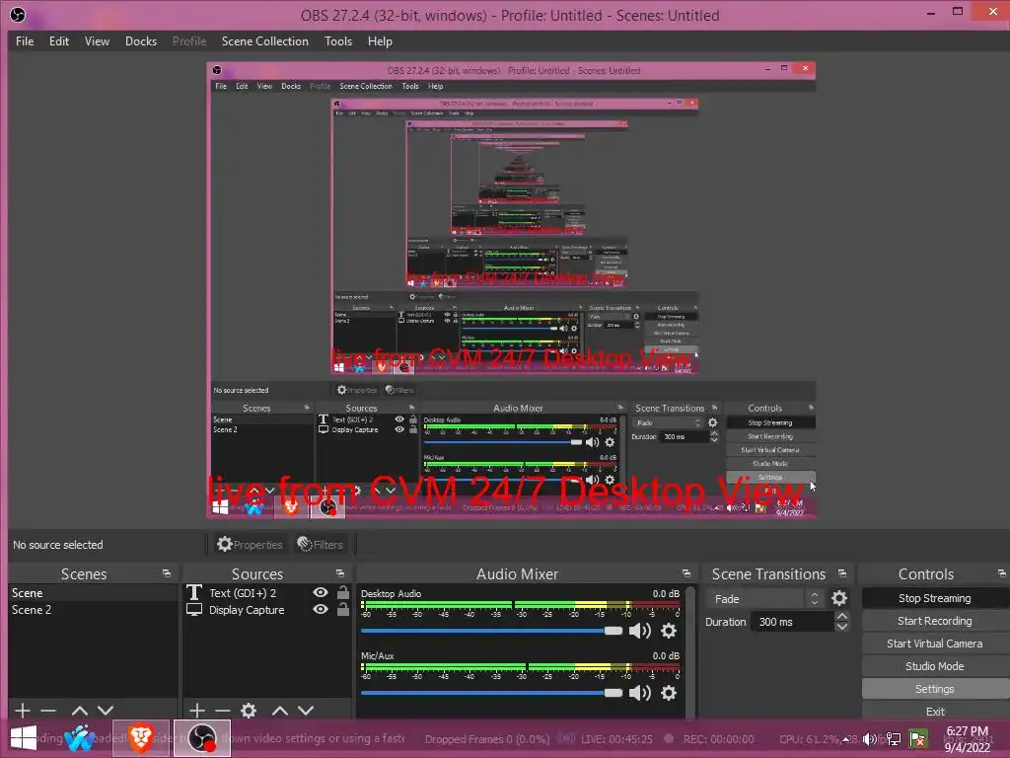
Task: Remove the selected scene with minus button
Action: click(48, 711)
